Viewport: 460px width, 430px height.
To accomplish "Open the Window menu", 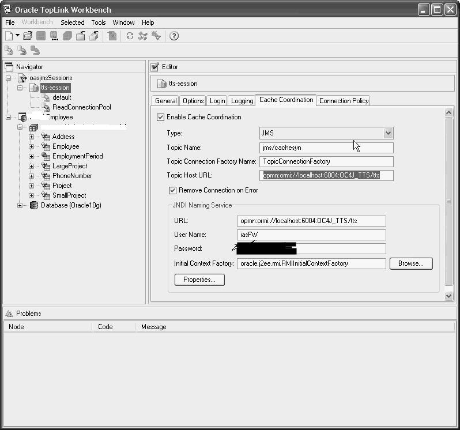I will [x=123, y=22].
